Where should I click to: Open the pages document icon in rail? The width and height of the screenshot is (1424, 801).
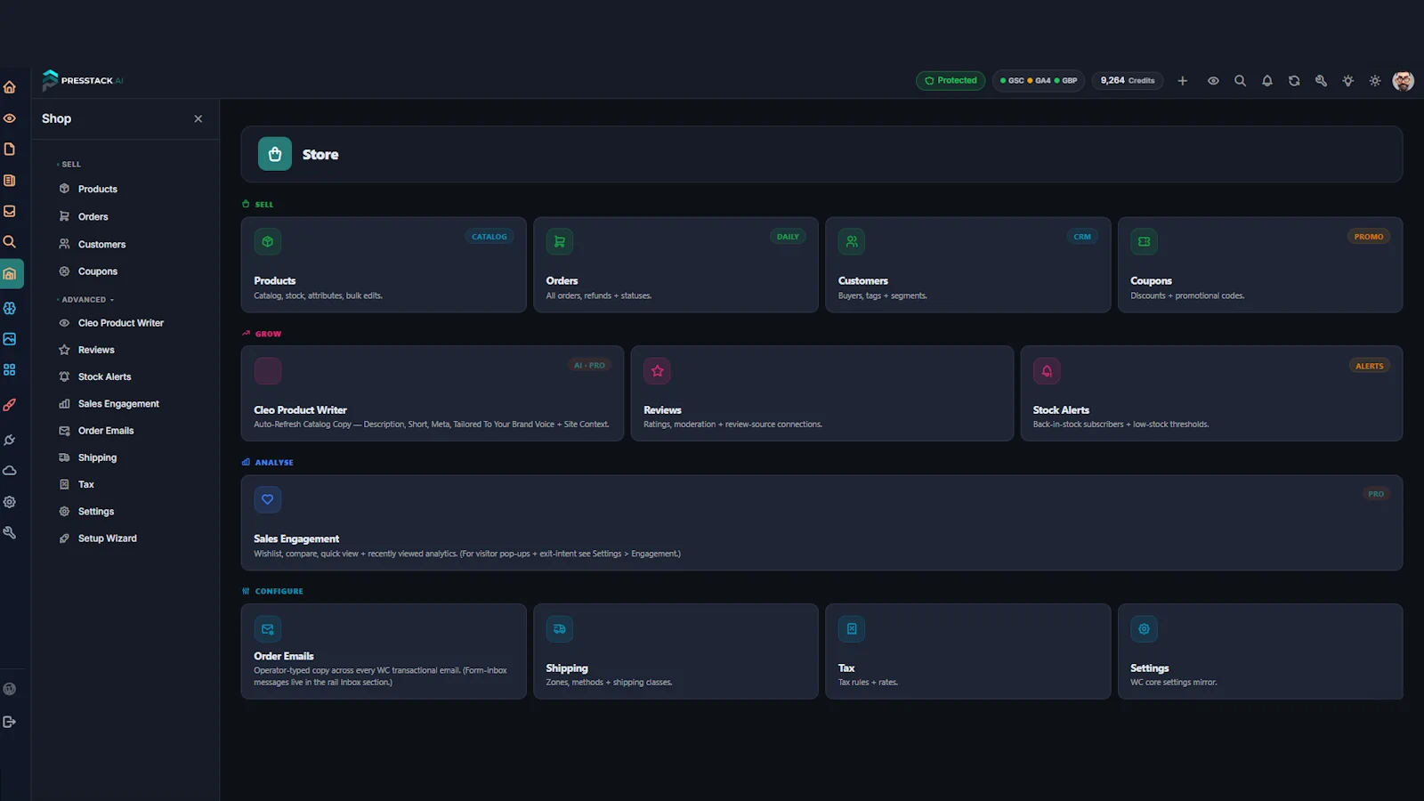[x=10, y=149]
